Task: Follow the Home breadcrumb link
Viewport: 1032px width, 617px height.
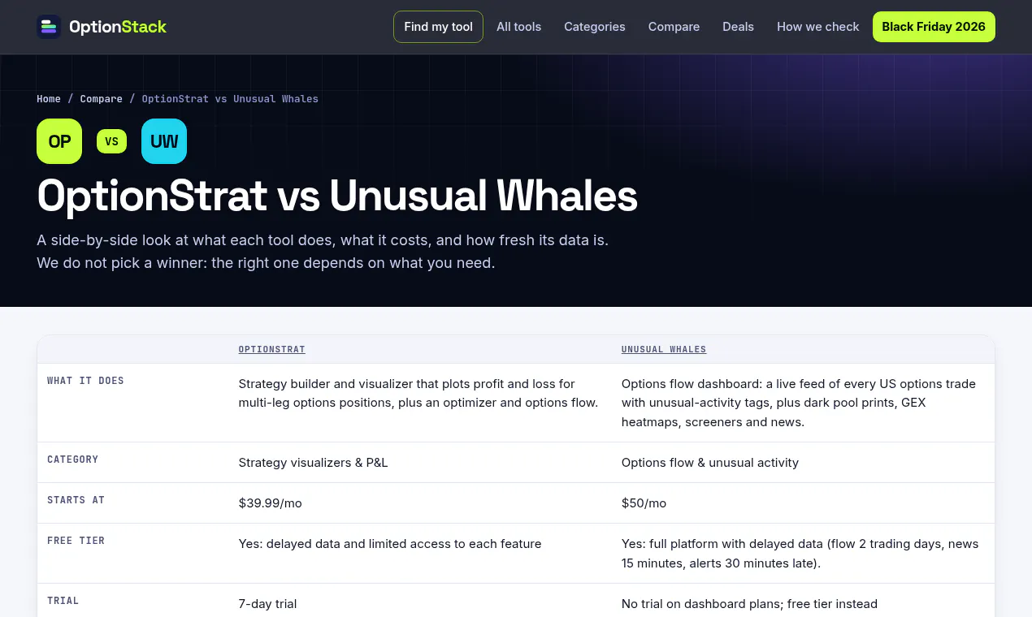Action: tap(49, 99)
